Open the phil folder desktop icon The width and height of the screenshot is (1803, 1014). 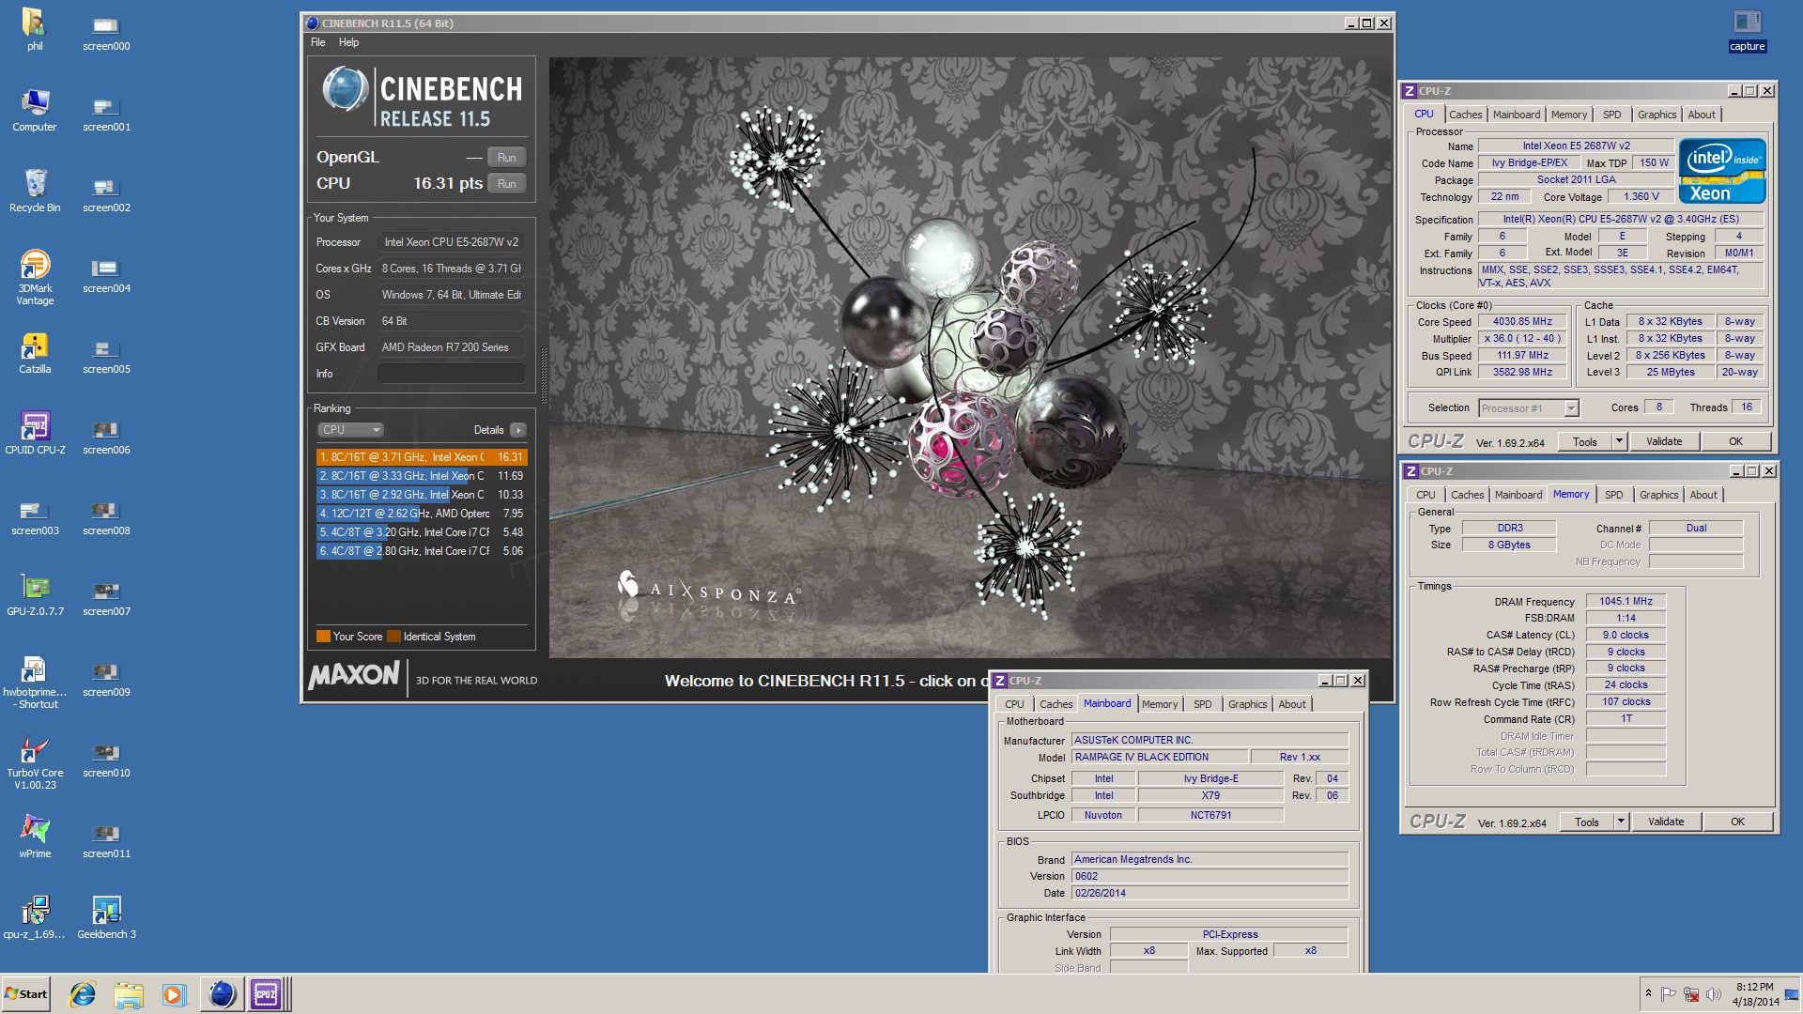pyautogui.click(x=35, y=28)
